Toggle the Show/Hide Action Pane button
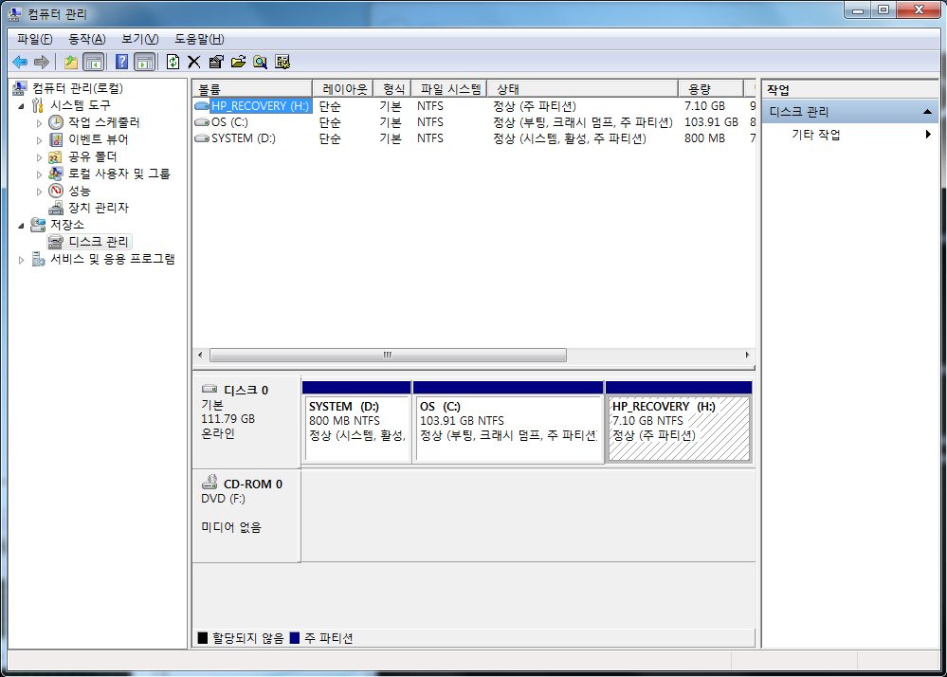The image size is (947, 677). [144, 62]
